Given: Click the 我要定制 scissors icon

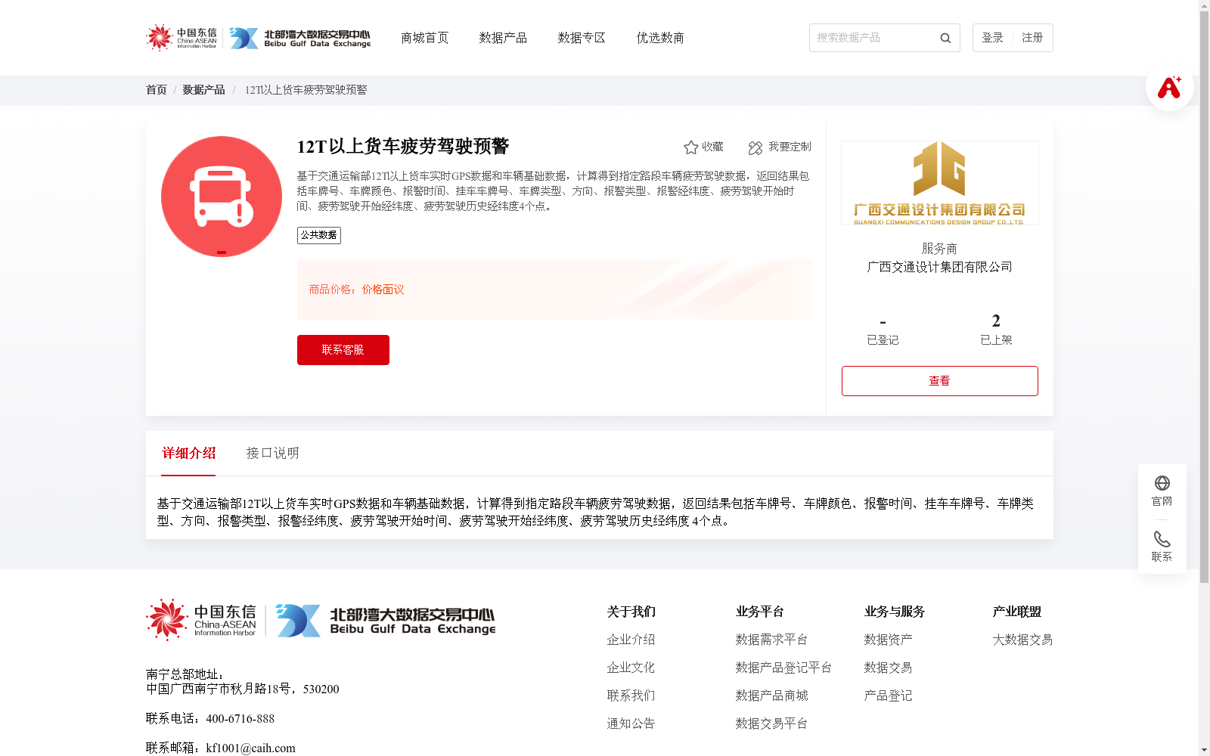Looking at the screenshot, I should click(754, 147).
